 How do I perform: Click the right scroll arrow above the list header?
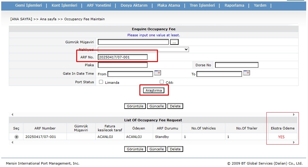294,115
